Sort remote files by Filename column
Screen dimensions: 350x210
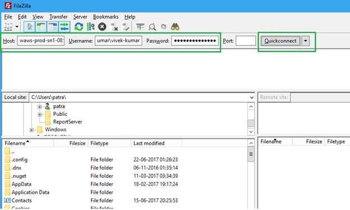275,141
